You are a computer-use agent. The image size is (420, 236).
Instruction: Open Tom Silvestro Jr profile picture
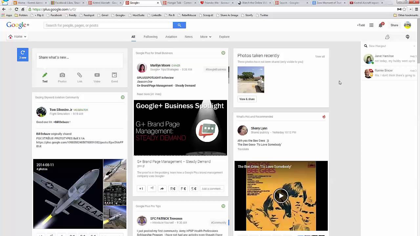coord(41,112)
